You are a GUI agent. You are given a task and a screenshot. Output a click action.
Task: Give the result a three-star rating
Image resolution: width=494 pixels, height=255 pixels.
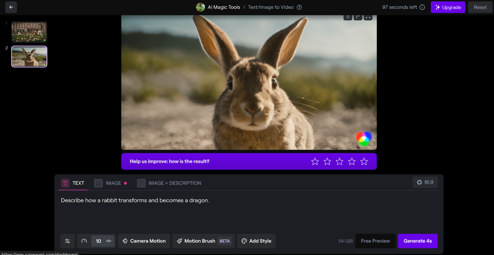coord(339,162)
